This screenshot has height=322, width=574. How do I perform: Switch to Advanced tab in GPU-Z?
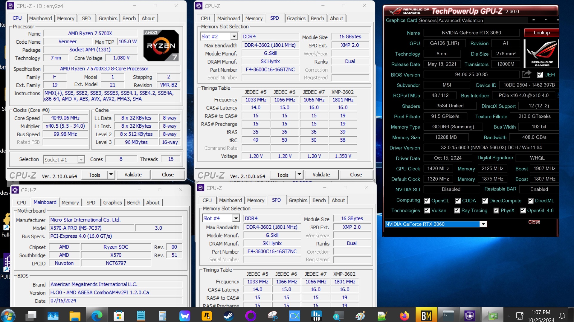click(449, 20)
